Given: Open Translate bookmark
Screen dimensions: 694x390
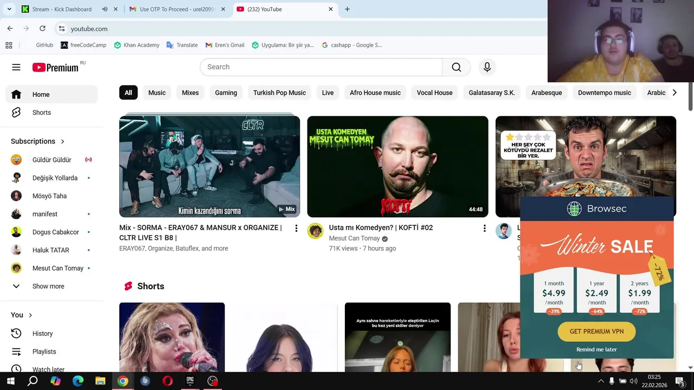Looking at the screenshot, I should click(x=182, y=45).
